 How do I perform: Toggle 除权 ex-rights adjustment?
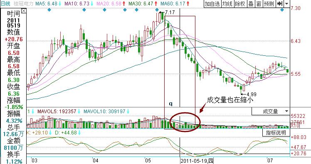[240, 4]
